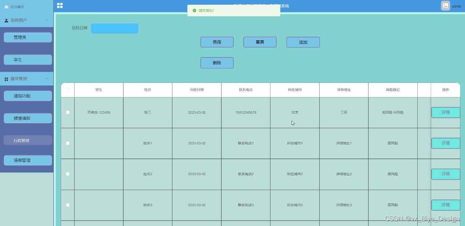Click cell 所在城市2
Screen dimensions: 465x226
pyautogui.click(x=295, y=174)
